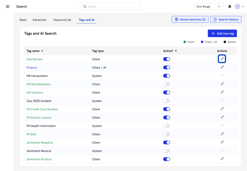
Task: Open the Ecor Rouge organization dropdown
Action: (208, 7)
